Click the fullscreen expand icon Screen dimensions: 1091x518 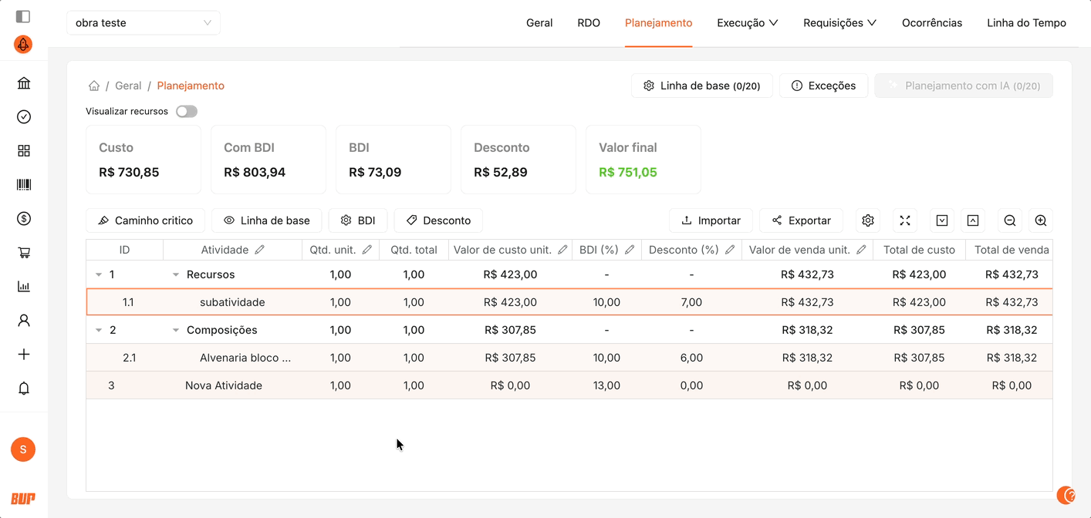[x=905, y=220]
